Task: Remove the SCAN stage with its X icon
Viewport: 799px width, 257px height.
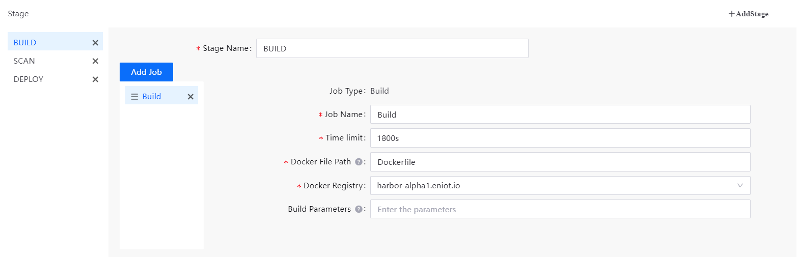Action: pyautogui.click(x=95, y=61)
